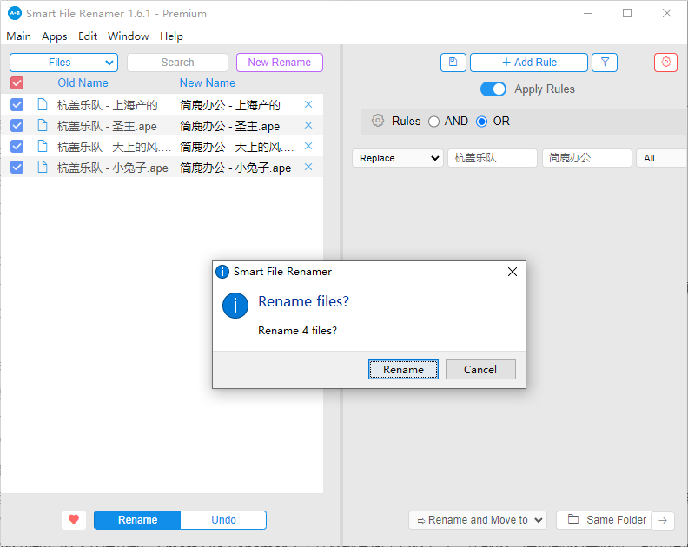Click the red settings gear icon
The width and height of the screenshot is (688, 547).
(665, 63)
